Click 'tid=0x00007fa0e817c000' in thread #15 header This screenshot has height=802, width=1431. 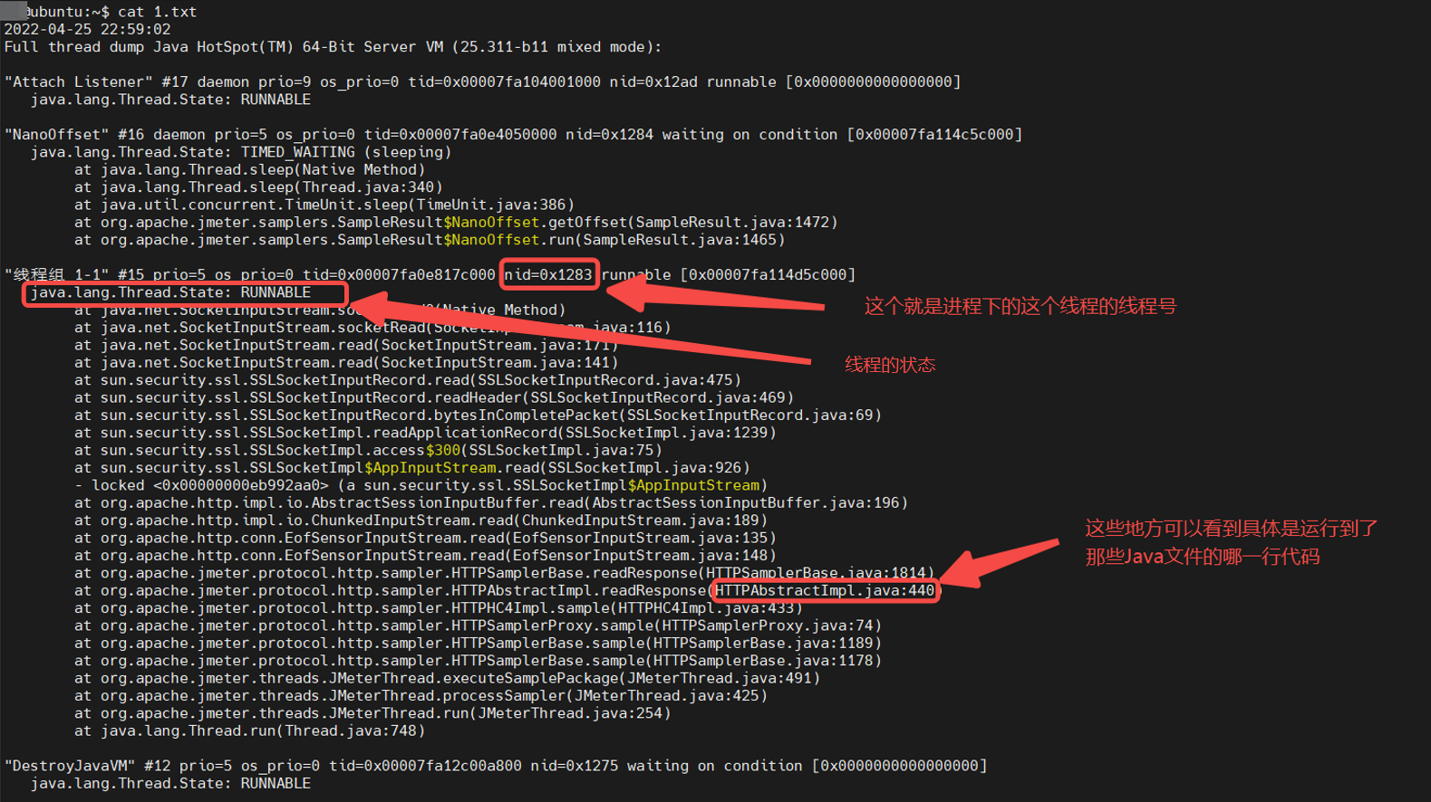point(399,274)
